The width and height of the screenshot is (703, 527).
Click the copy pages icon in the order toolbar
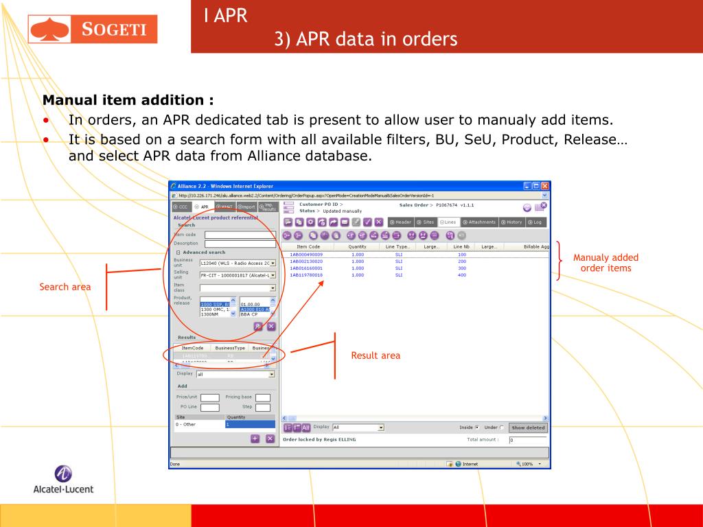point(299,222)
